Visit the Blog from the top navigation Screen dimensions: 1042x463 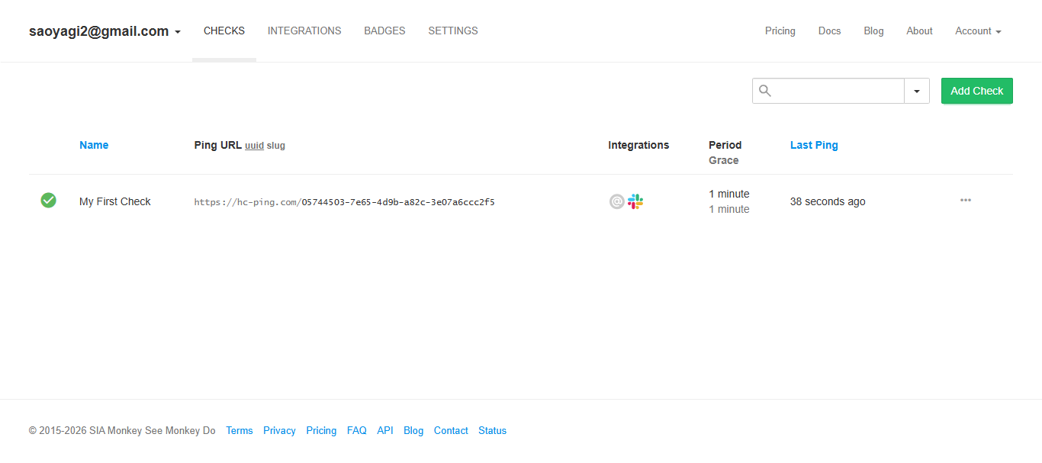point(873,31)
